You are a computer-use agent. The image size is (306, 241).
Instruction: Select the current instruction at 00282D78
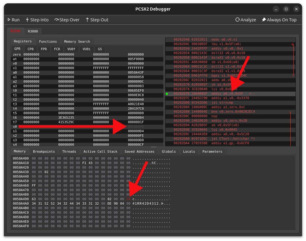(x=230, y=93)
